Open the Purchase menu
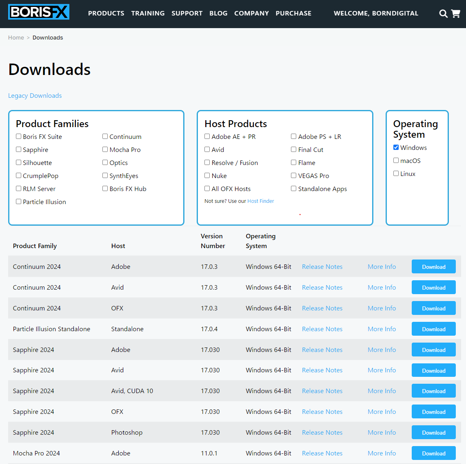 [293, 13]
